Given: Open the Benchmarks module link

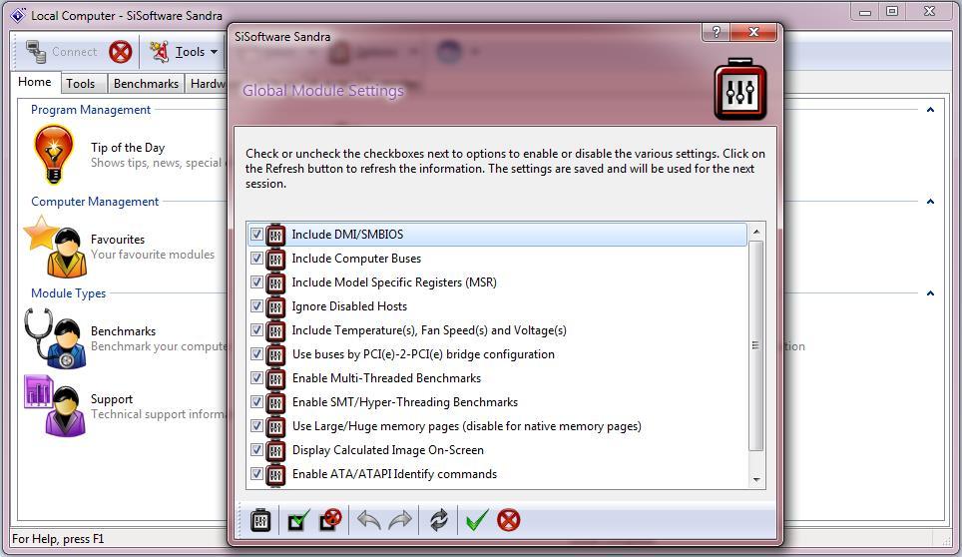Looking at the screenshot, I should (124, 331).
